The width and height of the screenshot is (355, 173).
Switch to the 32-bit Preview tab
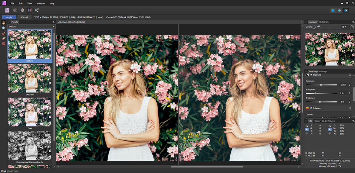click(328, 121)
